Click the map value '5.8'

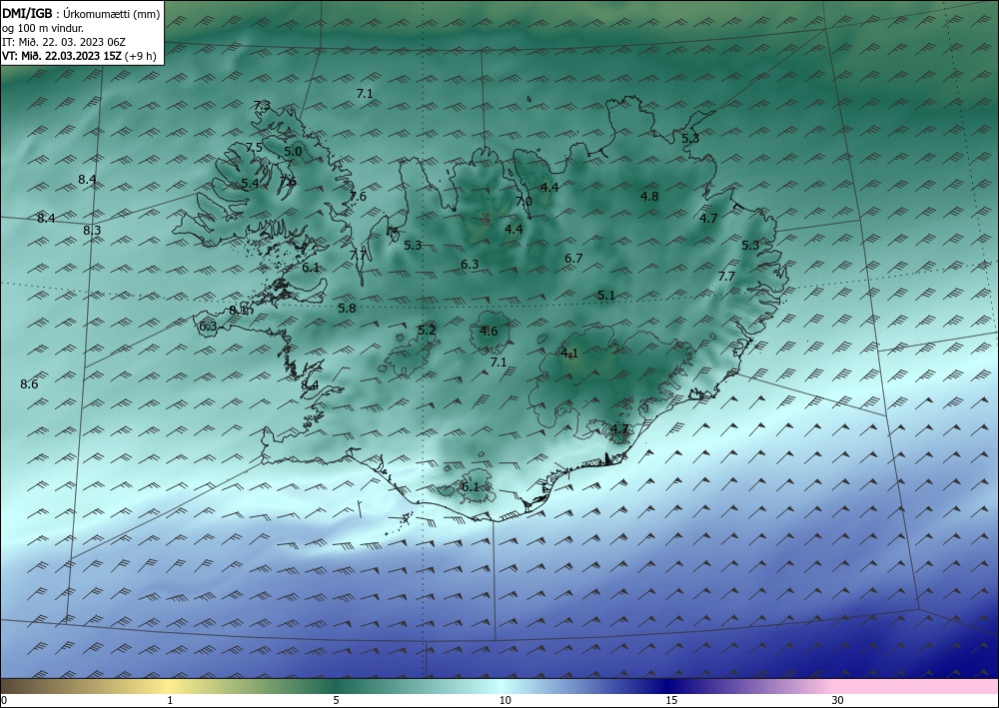pyautogui.click(x=347, y=309)
